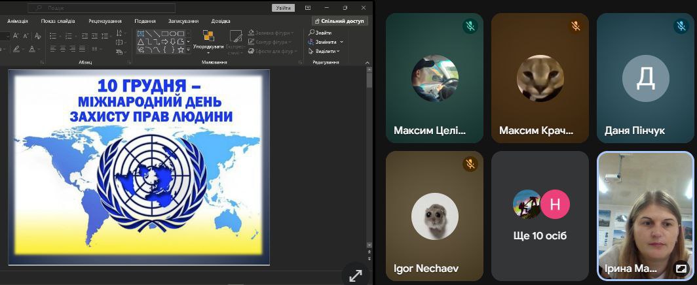Pick the right arrow shape
The image size is (697, 285).
164,42
